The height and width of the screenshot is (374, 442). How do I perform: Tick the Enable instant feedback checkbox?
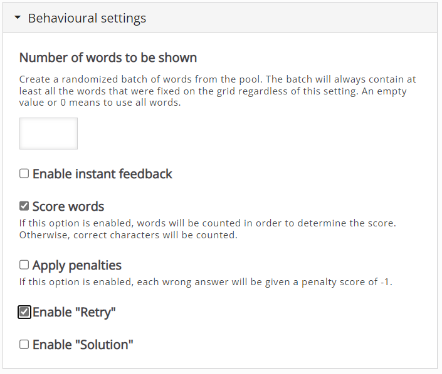(24, 173)
